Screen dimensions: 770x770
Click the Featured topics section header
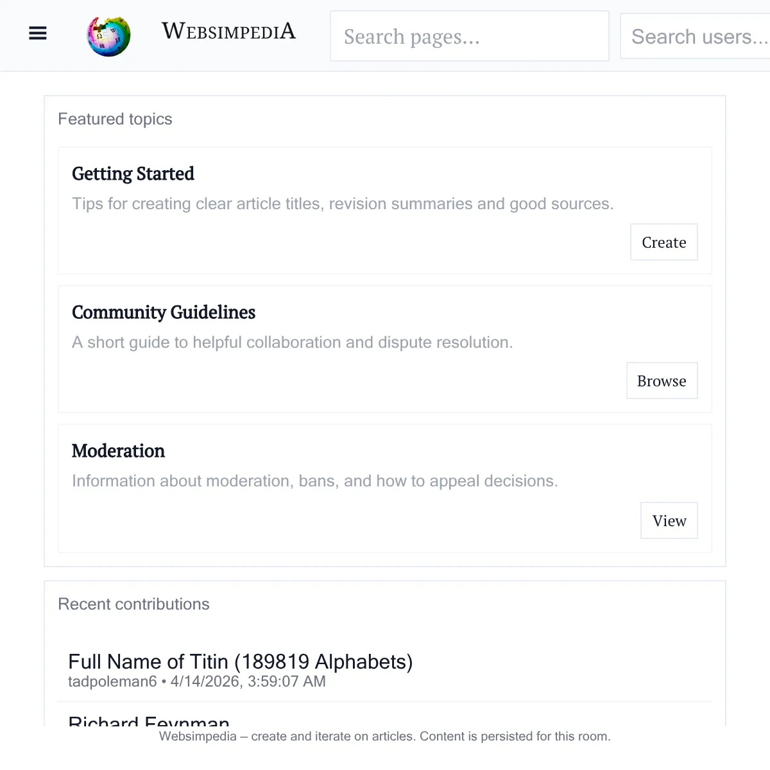coord(115,119)
